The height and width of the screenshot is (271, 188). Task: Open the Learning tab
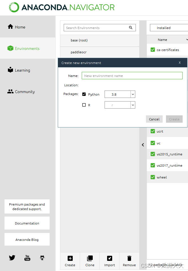pos(28,70)
